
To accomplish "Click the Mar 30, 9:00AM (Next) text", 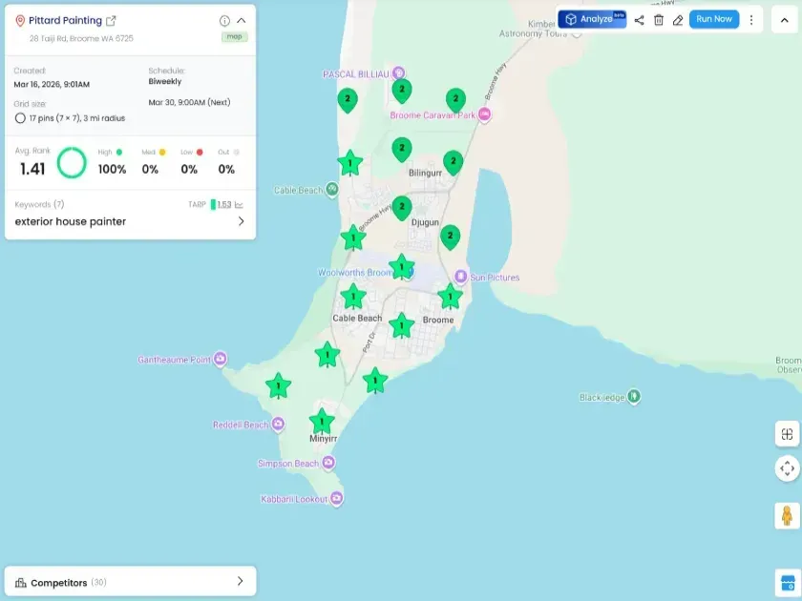I will tap(189, 102).
